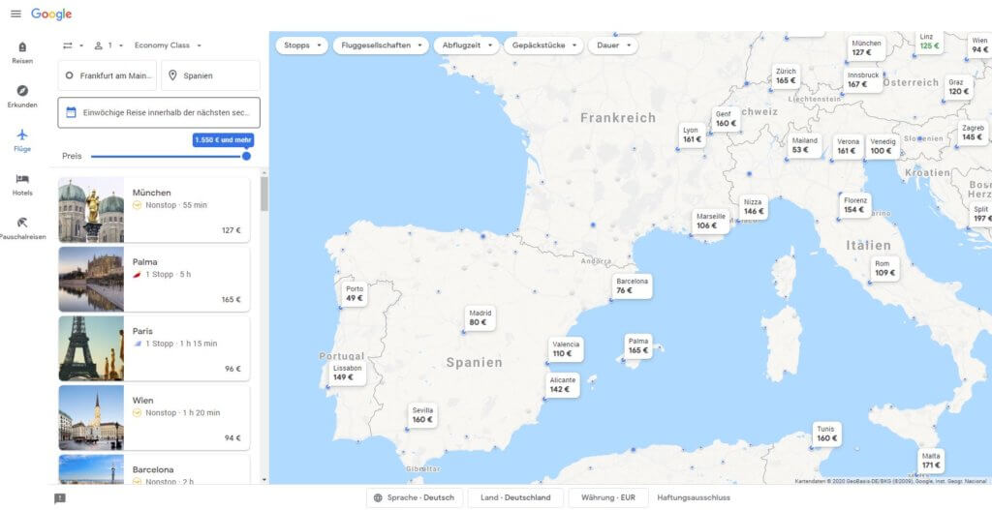Click Sprache · Deutsch button
Viewport: 992px width, 510px height.
pyautogui.click(x=415, y=498)
